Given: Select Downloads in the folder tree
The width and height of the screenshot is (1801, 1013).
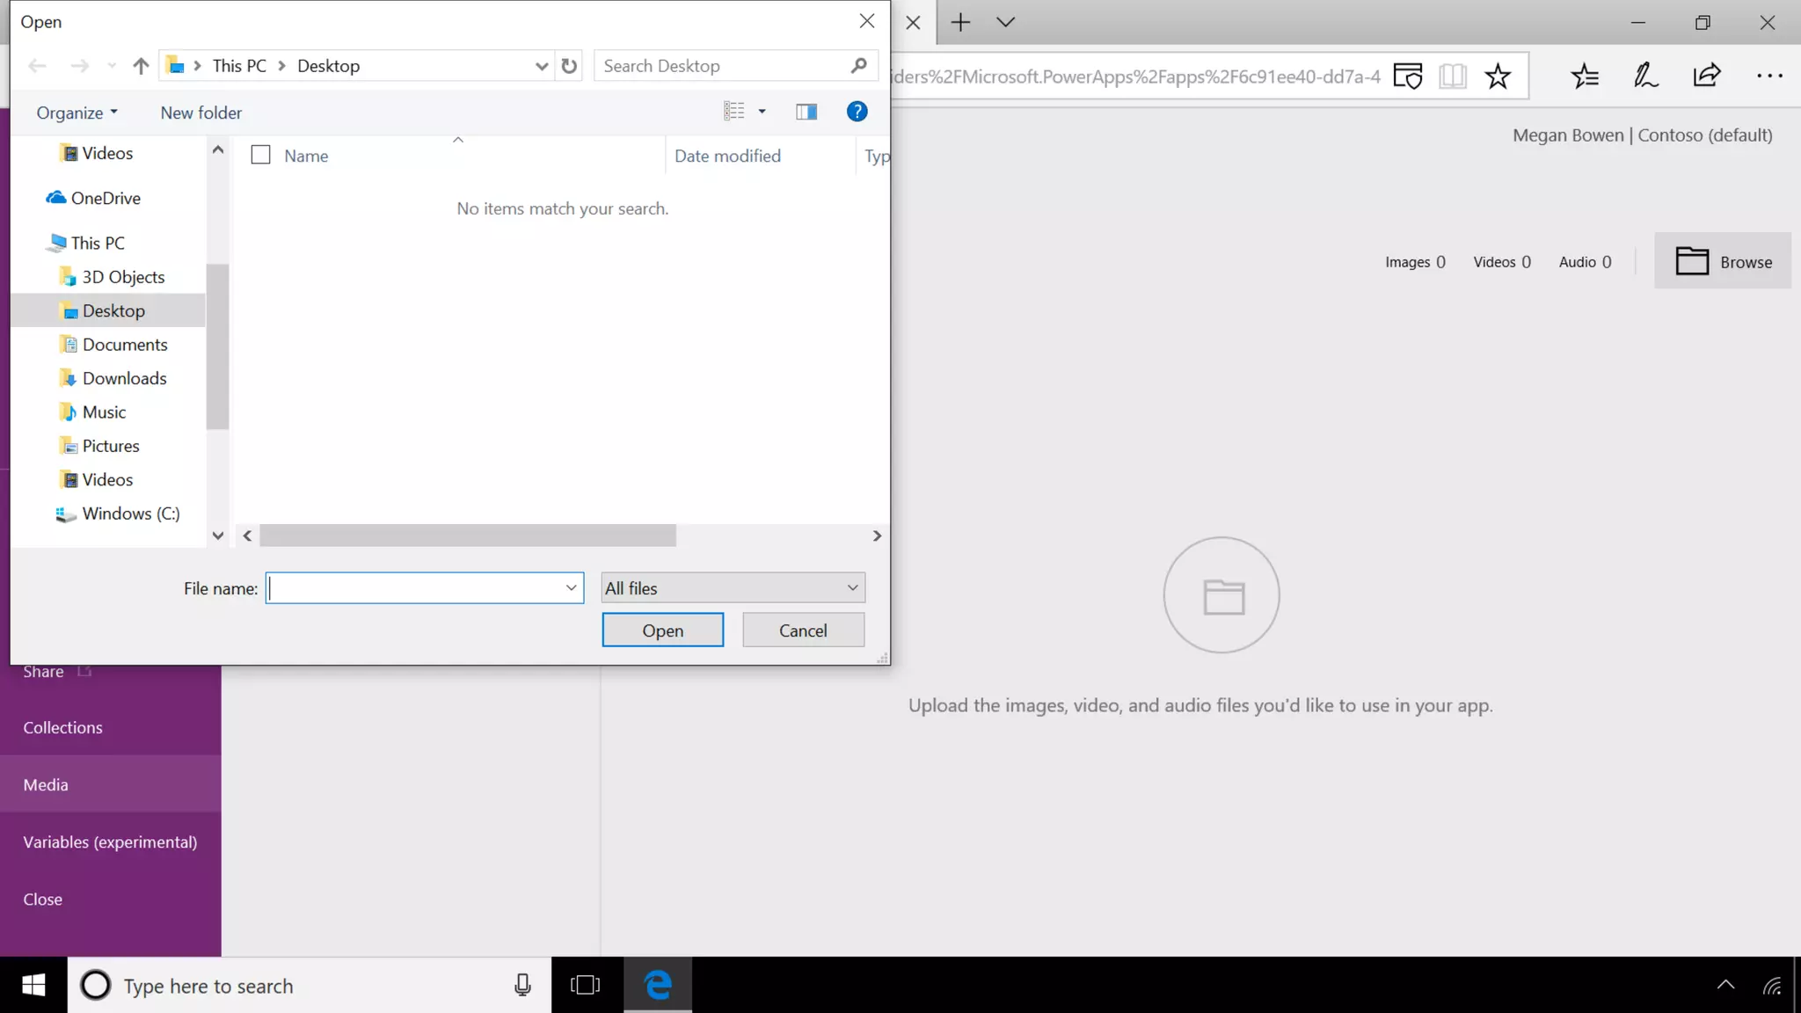Looking at the screenshot, I should coord(124,378).
